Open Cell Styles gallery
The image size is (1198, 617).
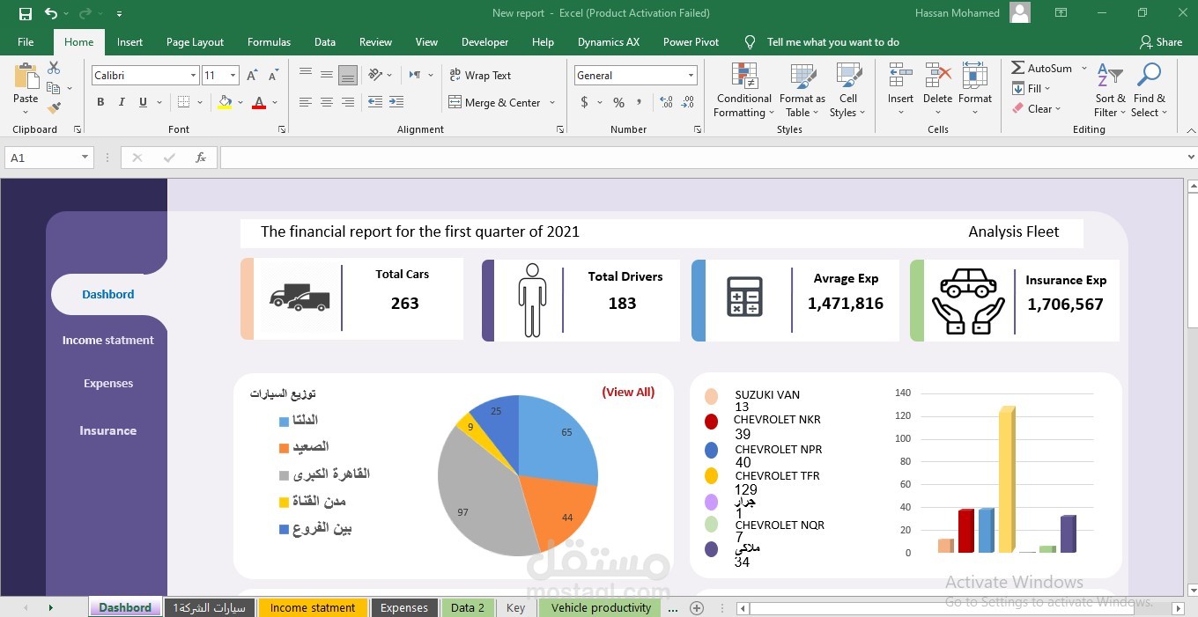pos(848,90)
